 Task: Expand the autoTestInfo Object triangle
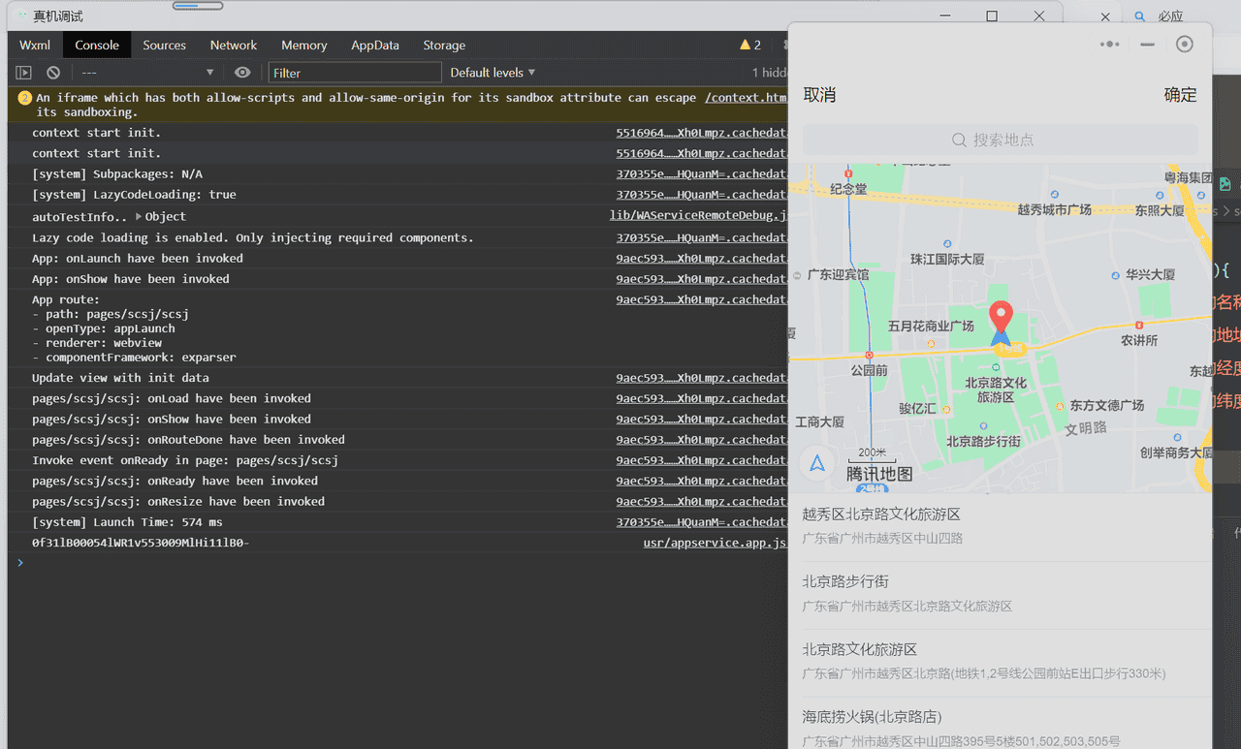coord(139,216)
